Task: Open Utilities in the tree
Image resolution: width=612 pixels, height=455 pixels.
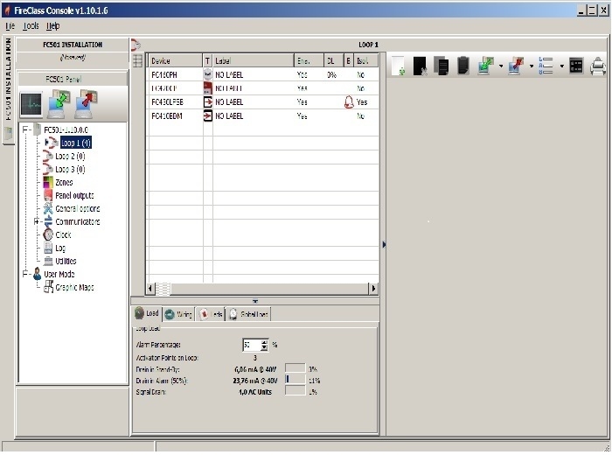Action: (x=66, y=261)
